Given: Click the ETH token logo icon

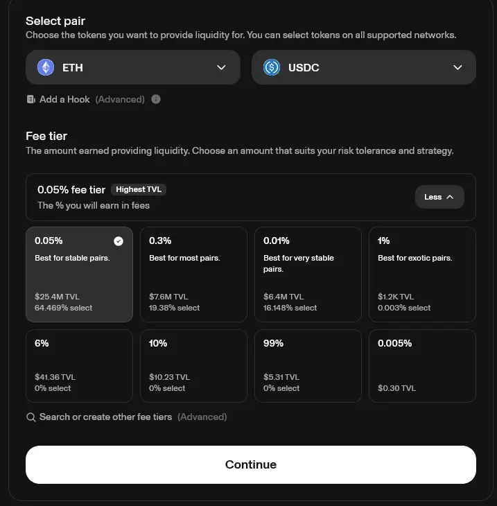Looking at the screenshot, I should coord(46,67).
